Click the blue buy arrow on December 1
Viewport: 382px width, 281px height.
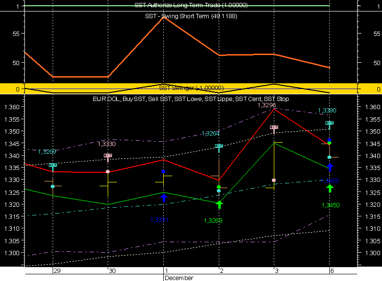164,197
